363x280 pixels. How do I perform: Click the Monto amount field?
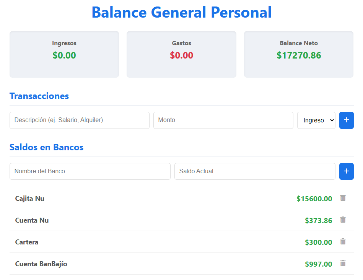pyautogui.click(x=223, y=120)
